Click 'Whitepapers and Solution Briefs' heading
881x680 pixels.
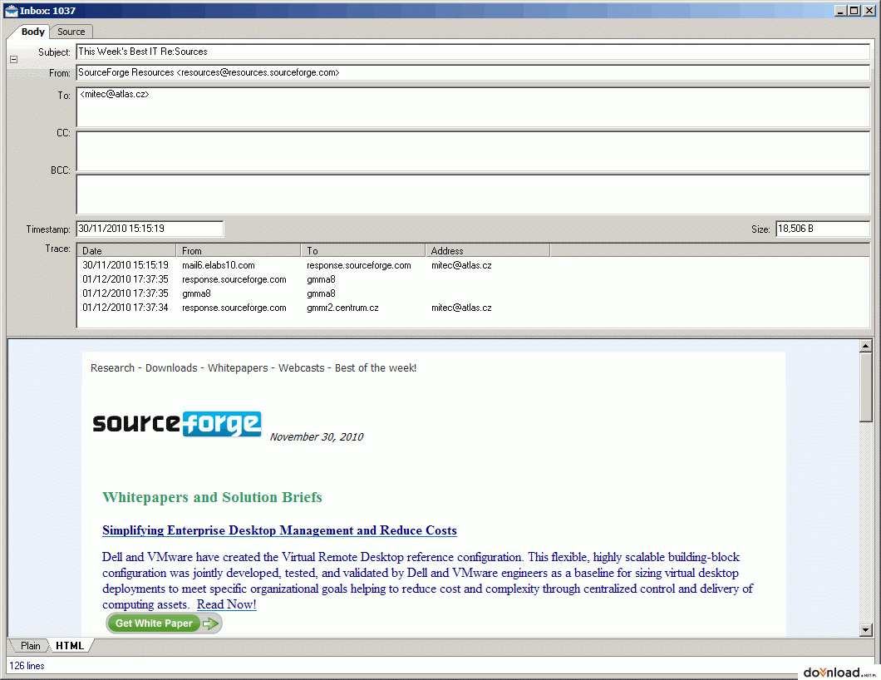(212, 497)
